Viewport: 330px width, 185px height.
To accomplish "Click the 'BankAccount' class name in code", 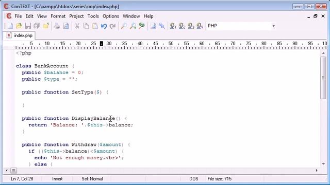I will click(52, 66).
